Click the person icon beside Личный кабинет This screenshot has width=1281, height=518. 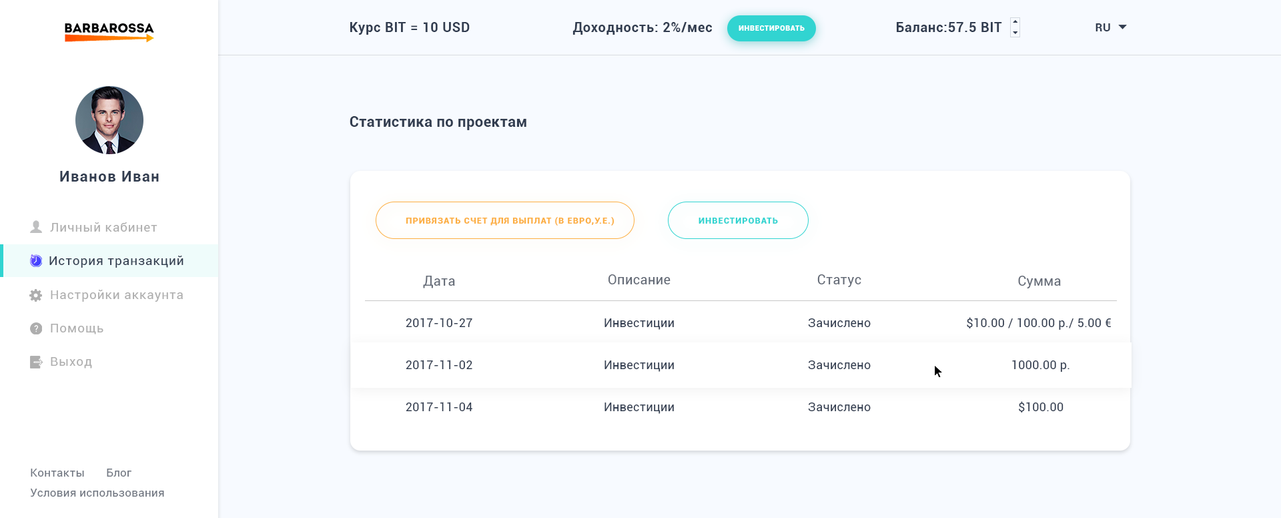tap(36, 227)
